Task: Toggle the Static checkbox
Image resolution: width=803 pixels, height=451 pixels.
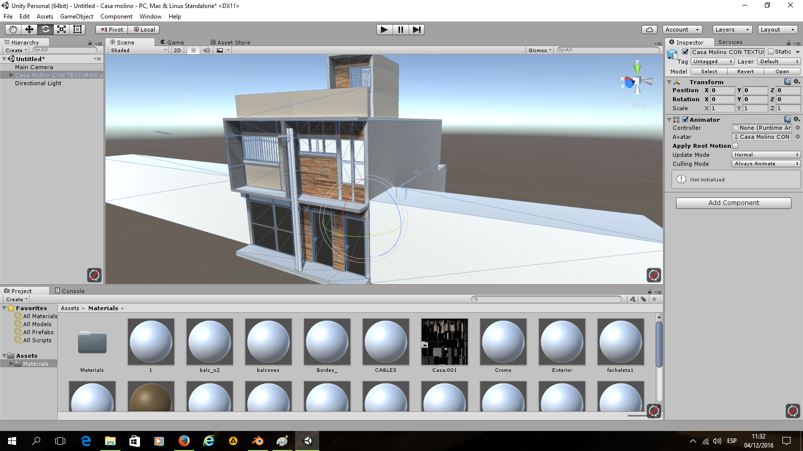Action: pos(771,52)
